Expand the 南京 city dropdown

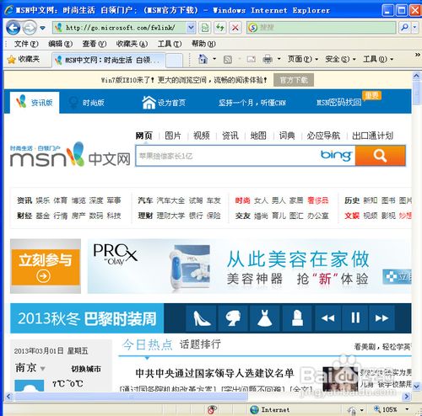(42, 368)
